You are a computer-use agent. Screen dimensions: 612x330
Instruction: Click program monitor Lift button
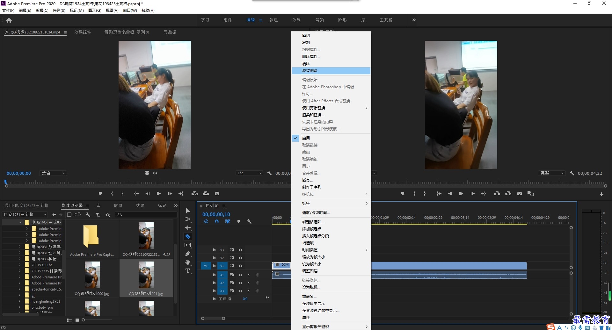click(x=497, y=193)
